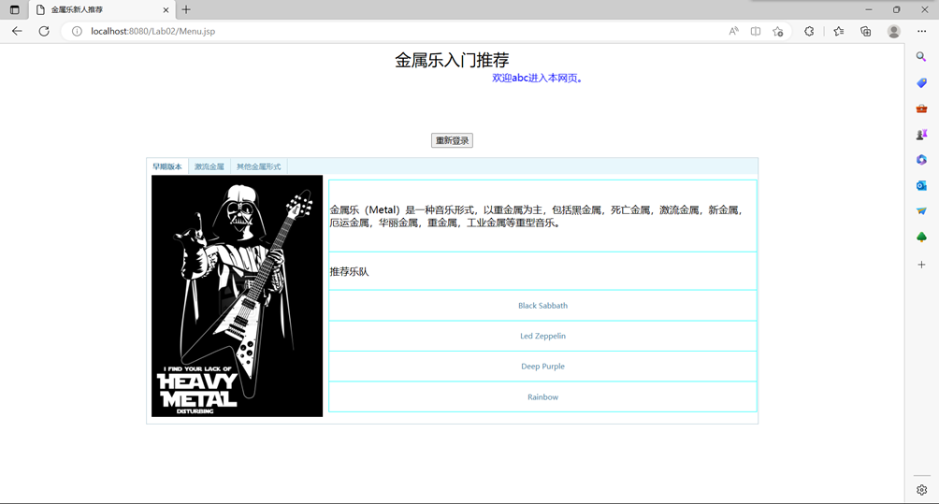This screenshot has height=504, width=939.
Task: Open sidebar Outlook icon
Action: [921, 185]
